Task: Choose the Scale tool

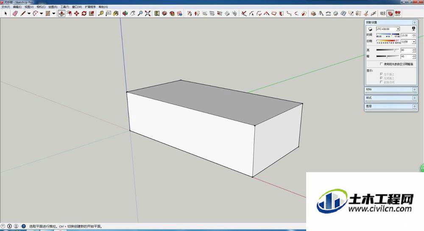Action: [x=92, y=13]
